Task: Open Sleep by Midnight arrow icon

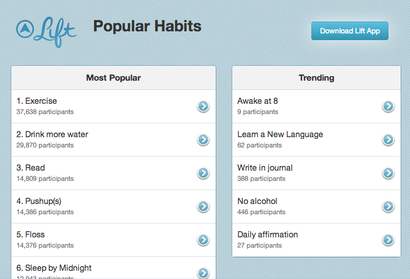Action: coord(203,273)
